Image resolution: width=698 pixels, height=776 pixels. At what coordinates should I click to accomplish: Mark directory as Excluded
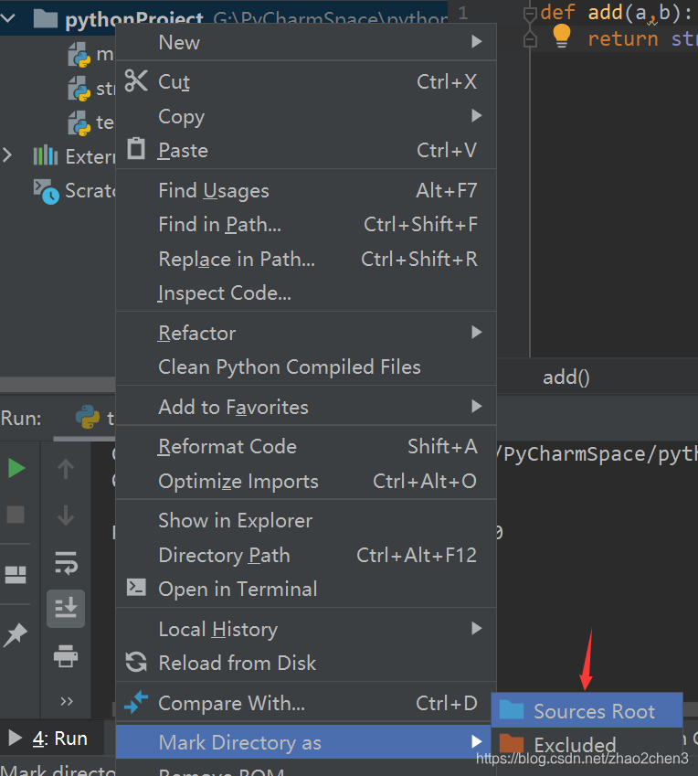point(587,745)
